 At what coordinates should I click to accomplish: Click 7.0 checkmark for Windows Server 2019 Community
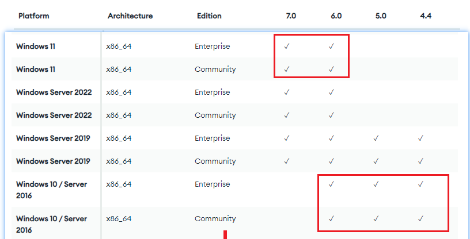tap(287, 161)
